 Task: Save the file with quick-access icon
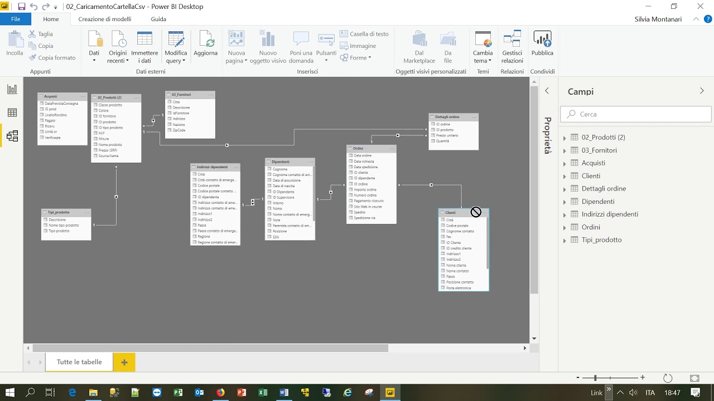click(22, 7)
